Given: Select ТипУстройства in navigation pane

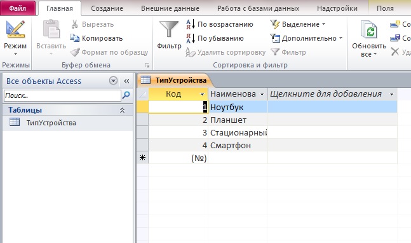Looking at the screenshot, I should coord(67,123).
